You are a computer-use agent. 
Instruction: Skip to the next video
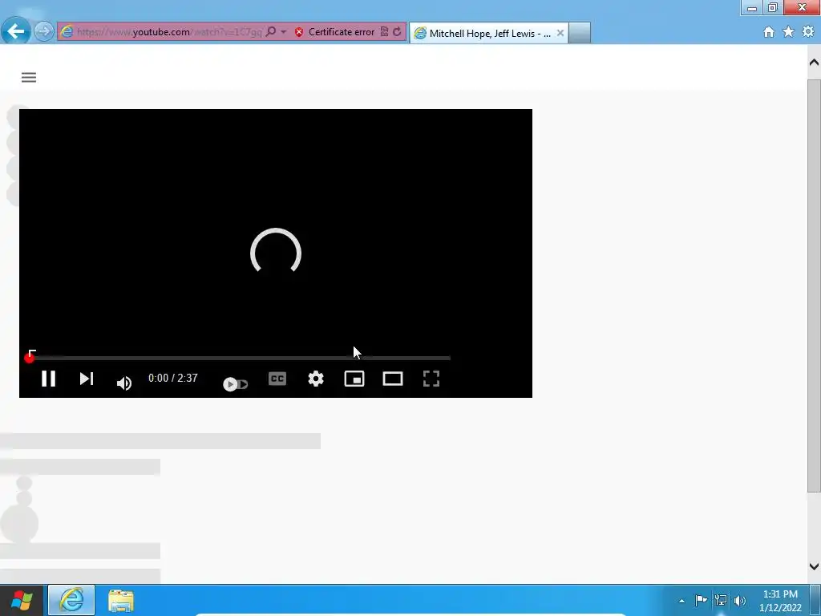click(87, 379)
